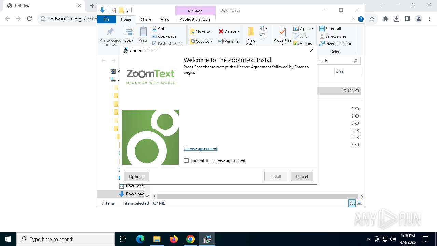Open Chrome extensions puzzle icon
437x246 pixels.
coord(386,19)
